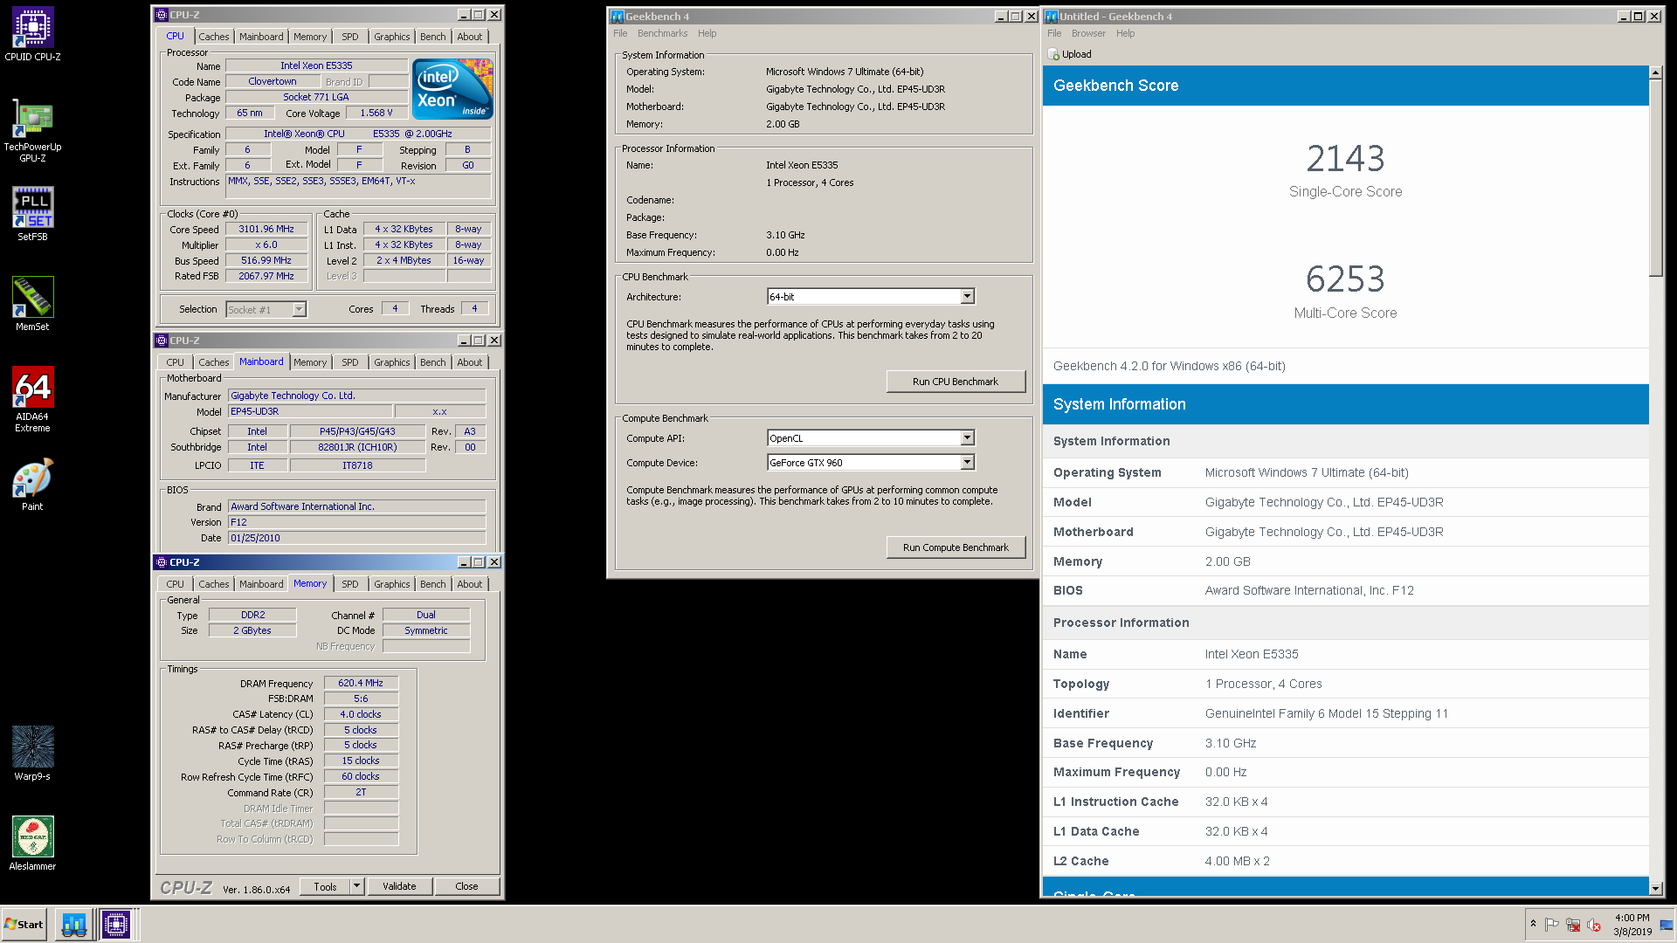Open the Help menu in Untitled - Geekbench 4
This screenshot has height=943, width=1677.
[x=1125, y=33]
